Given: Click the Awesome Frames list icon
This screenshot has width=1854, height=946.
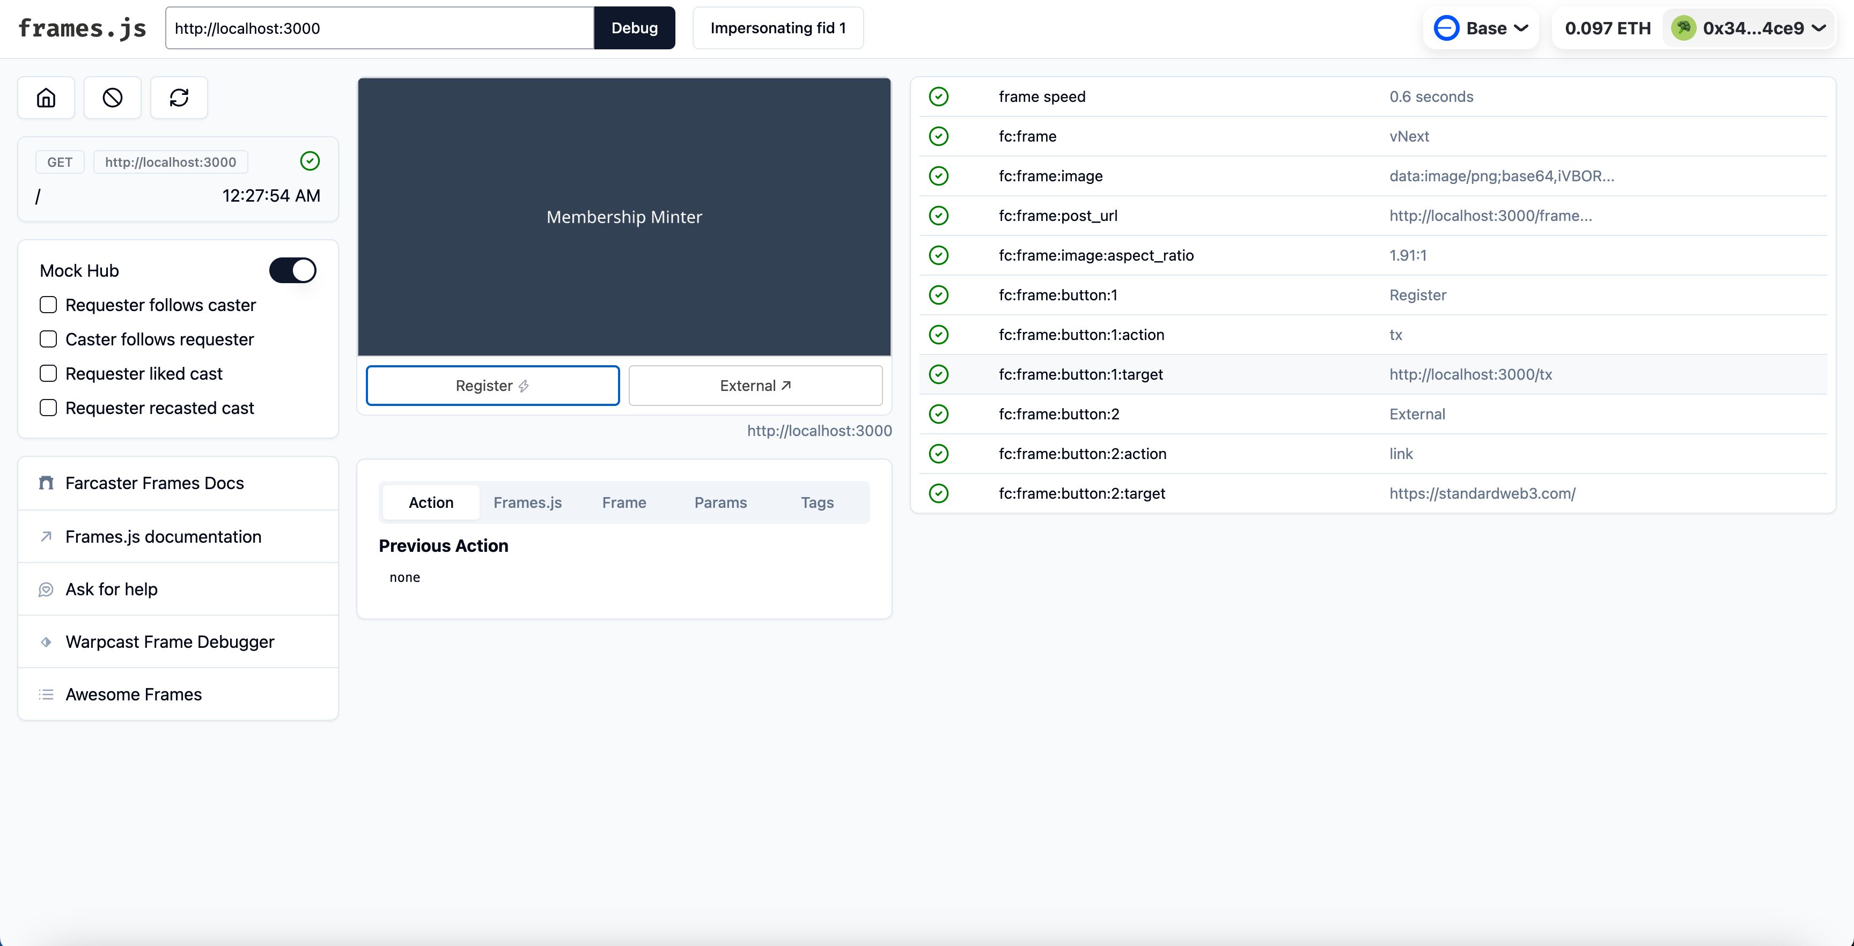Looking at the screenshot, I should (x=46, y=694).
